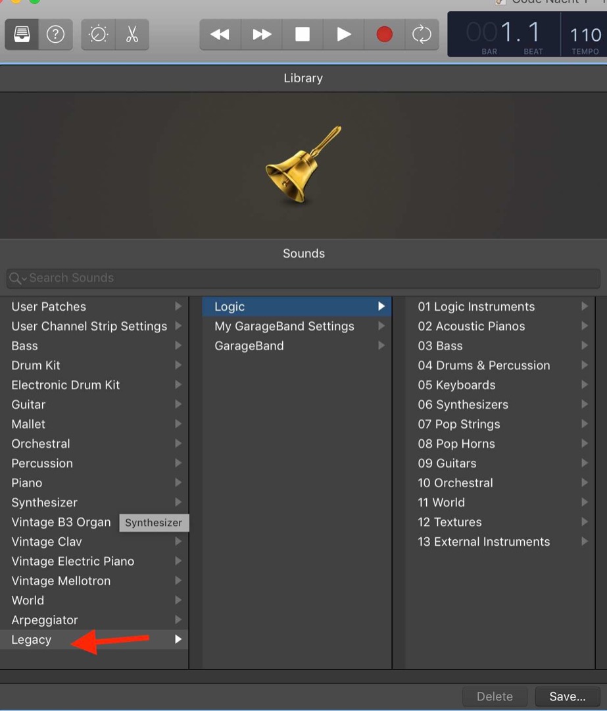
Task: Select the Arpeggiator category
Action: pyautogui.click(x=94, y=619)
